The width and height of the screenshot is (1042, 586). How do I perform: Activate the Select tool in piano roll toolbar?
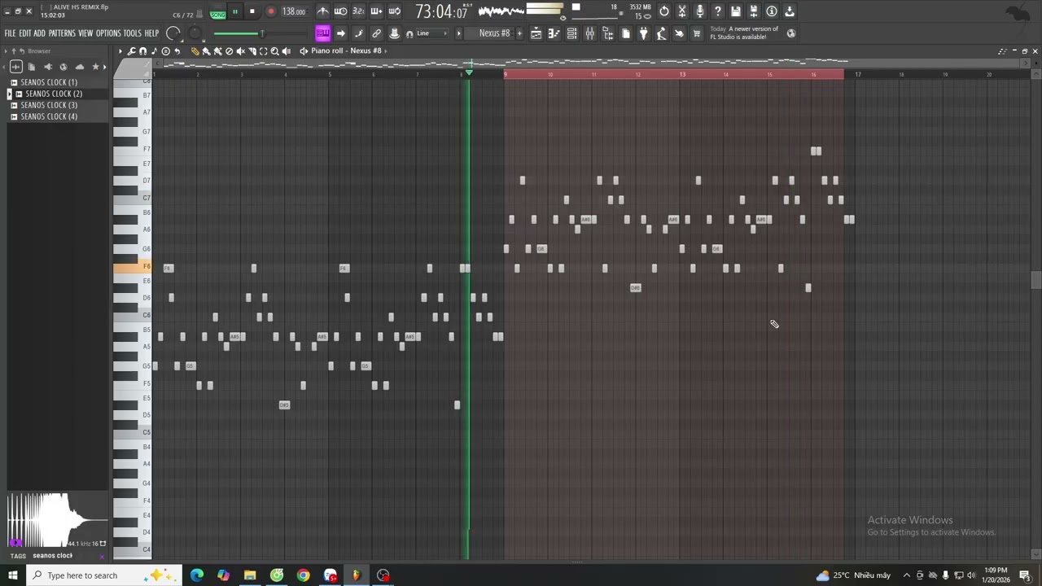pos(263,50)
